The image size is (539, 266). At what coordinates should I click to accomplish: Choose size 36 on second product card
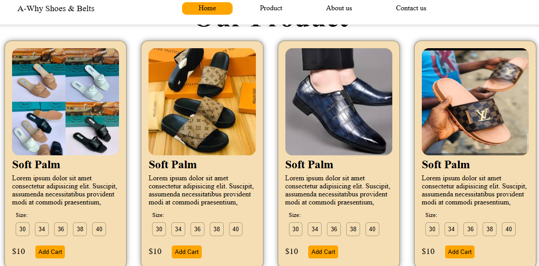tap(197, 229)
